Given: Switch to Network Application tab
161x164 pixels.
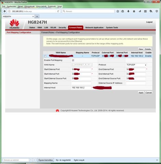Looking at the screenshot, I should [94, 28].
